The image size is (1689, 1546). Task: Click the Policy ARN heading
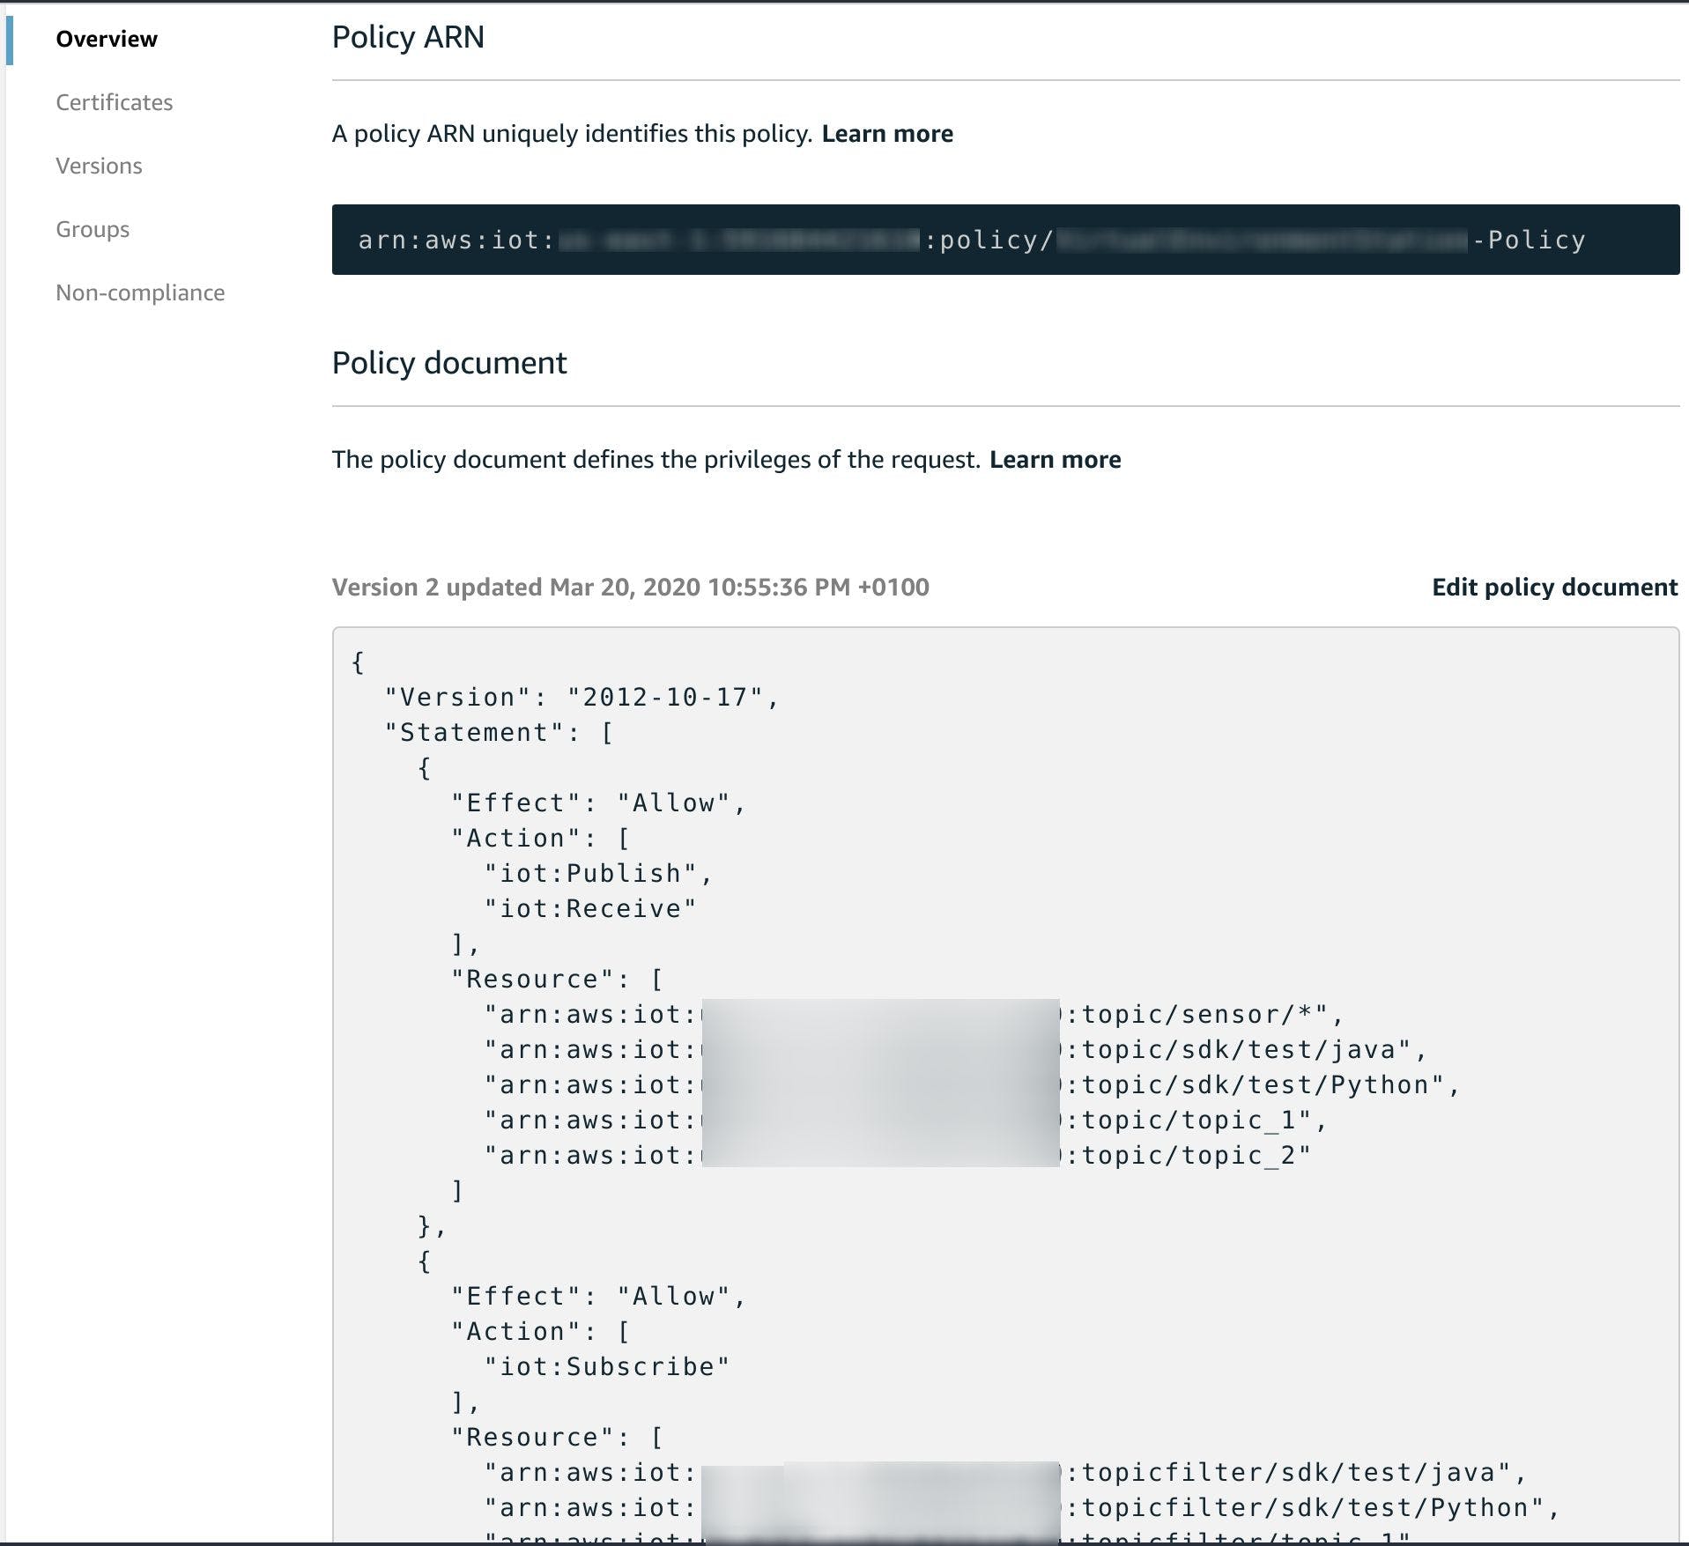tap(408, 37)
